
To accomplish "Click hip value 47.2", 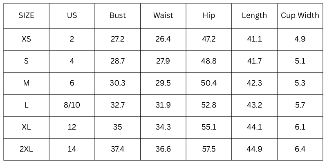I will tap(209, 39).
